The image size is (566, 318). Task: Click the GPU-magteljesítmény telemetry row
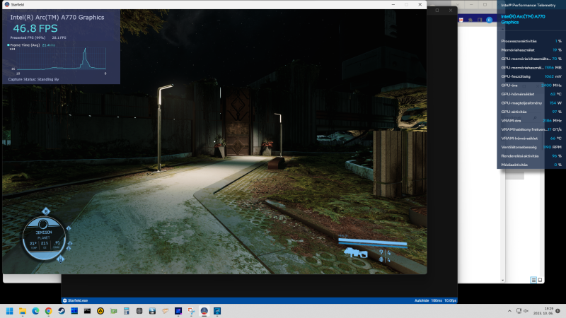[x=531, y=103]
